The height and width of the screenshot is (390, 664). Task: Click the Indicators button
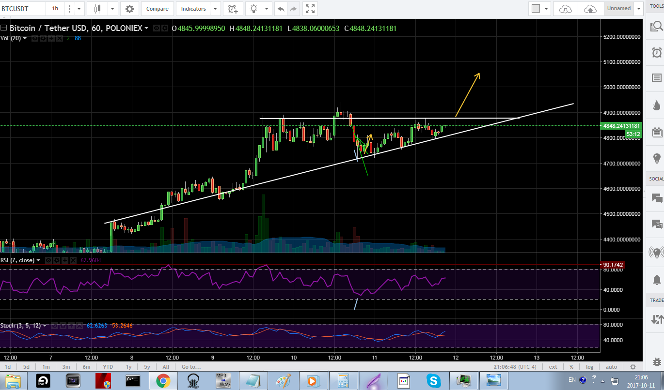193,9
